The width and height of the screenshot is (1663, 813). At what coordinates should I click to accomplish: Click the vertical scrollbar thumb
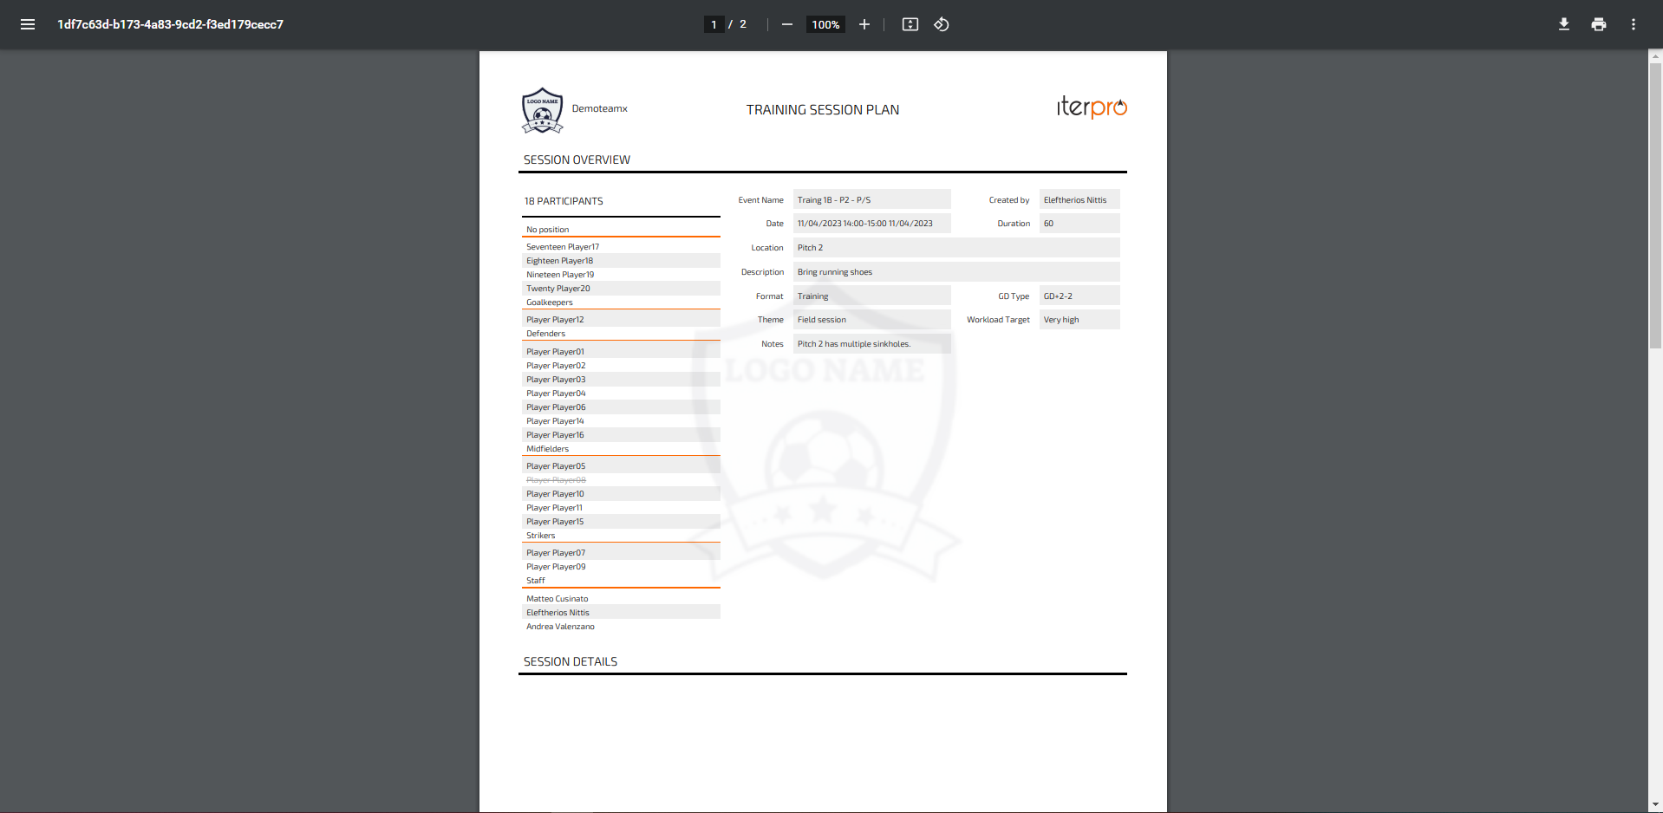(1655, 204)
